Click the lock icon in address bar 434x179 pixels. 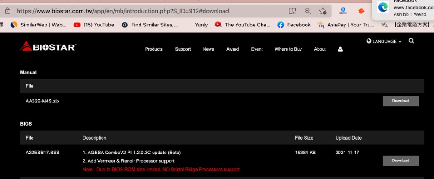[x=7, y=11]
